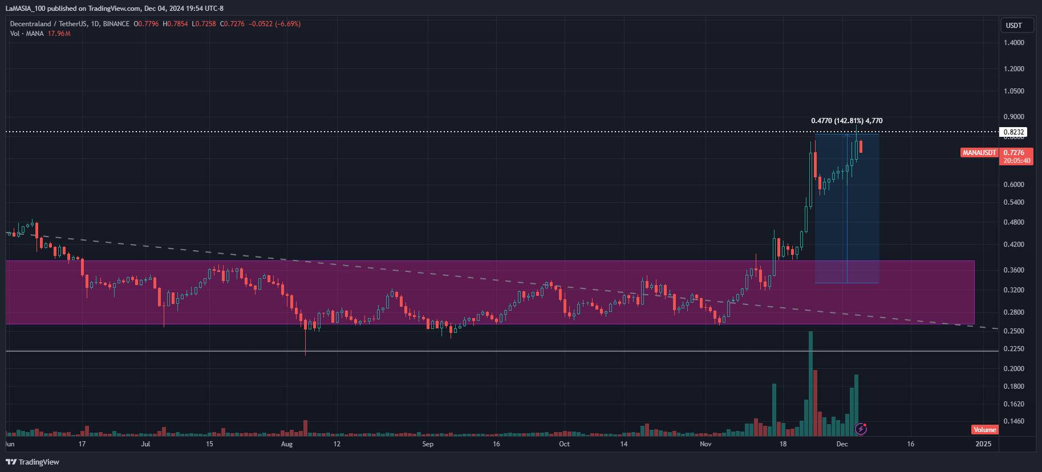Open the TradingView logo link
This screenshot has width=1042, height=472.
[33, 462]
